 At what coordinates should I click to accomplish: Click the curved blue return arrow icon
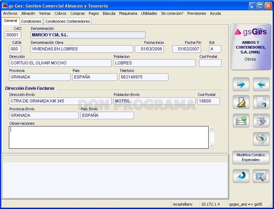pyautogui.click(x=241, y=176)
